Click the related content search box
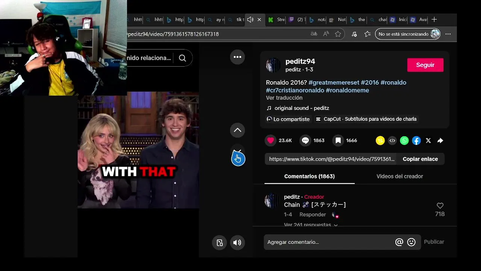Image resolution: width=481 pixels, height=271 pixels. (149, 58)
